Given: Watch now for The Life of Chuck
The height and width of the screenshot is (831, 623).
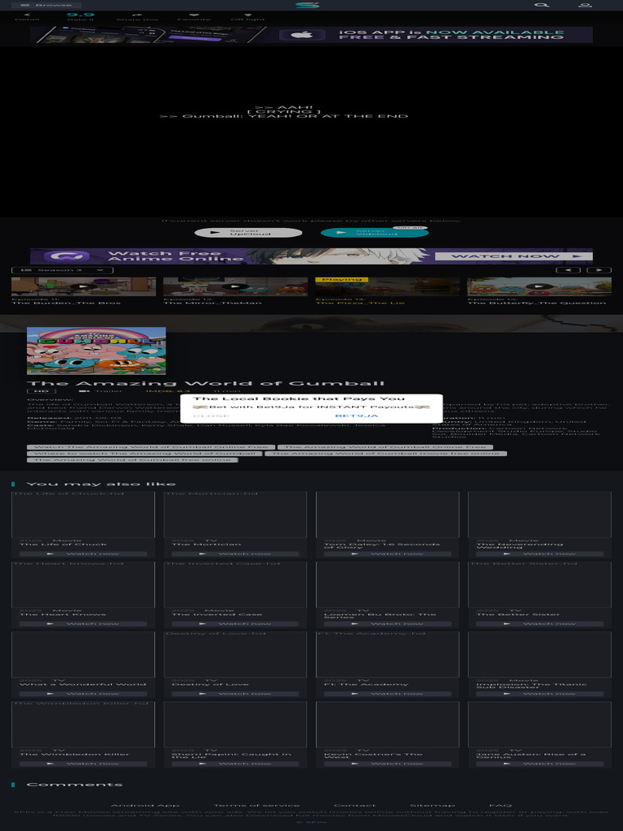Looking at the screenshot, I should pyautogui.click(x=84, y=553).
